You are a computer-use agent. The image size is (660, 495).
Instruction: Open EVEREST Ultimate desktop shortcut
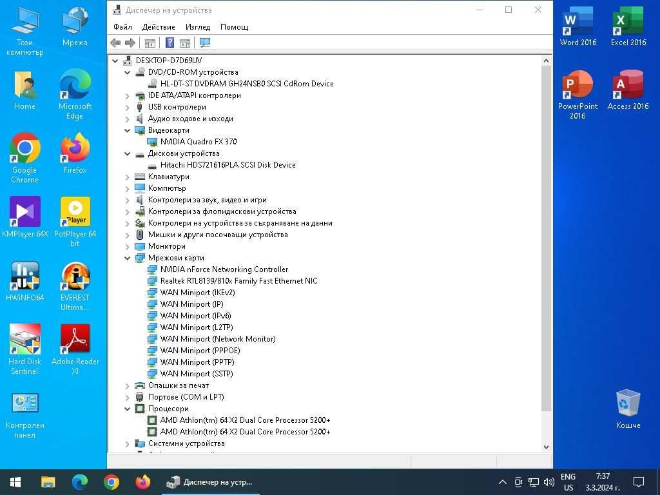(75, 287)
